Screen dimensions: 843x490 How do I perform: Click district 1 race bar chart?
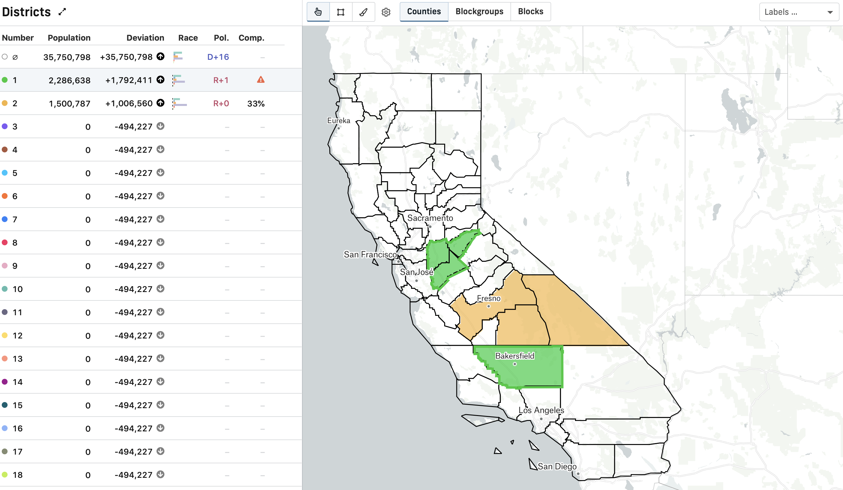coord(179,80)
